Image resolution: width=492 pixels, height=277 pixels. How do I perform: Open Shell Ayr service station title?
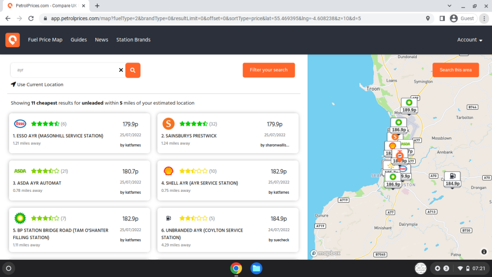tap(200, 183)
